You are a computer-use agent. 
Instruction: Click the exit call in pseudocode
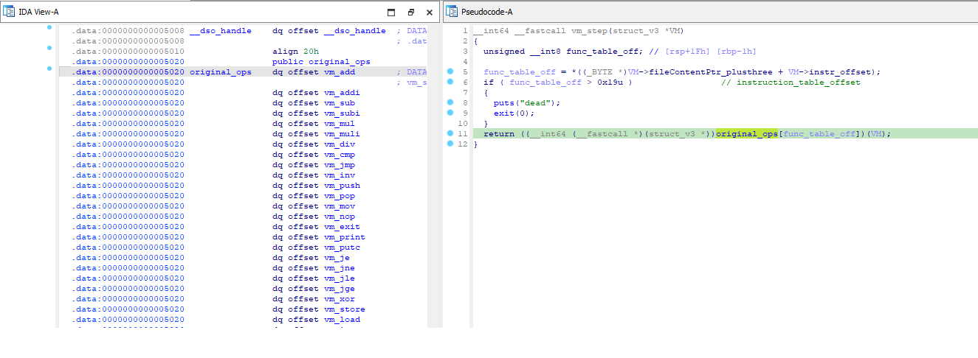tap(504, 113)
